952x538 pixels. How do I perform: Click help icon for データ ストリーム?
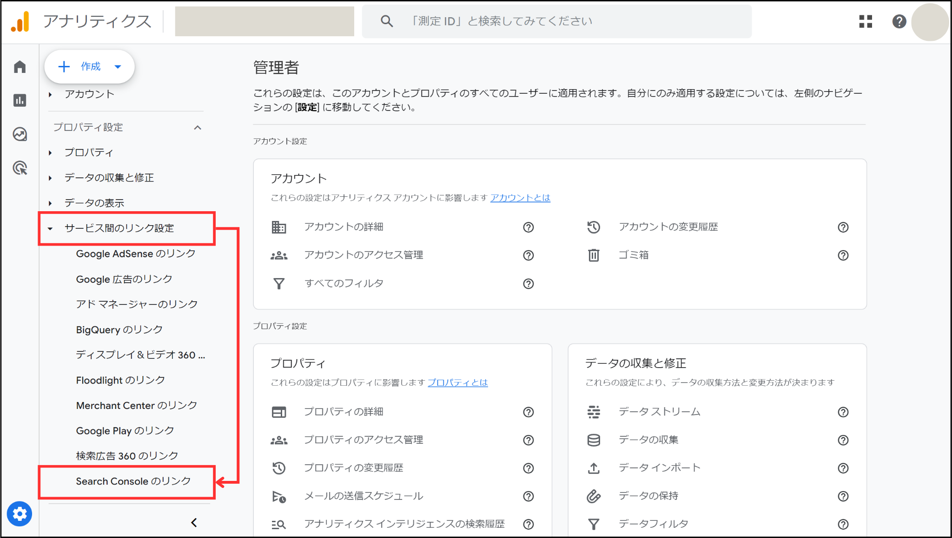[843, 412]
